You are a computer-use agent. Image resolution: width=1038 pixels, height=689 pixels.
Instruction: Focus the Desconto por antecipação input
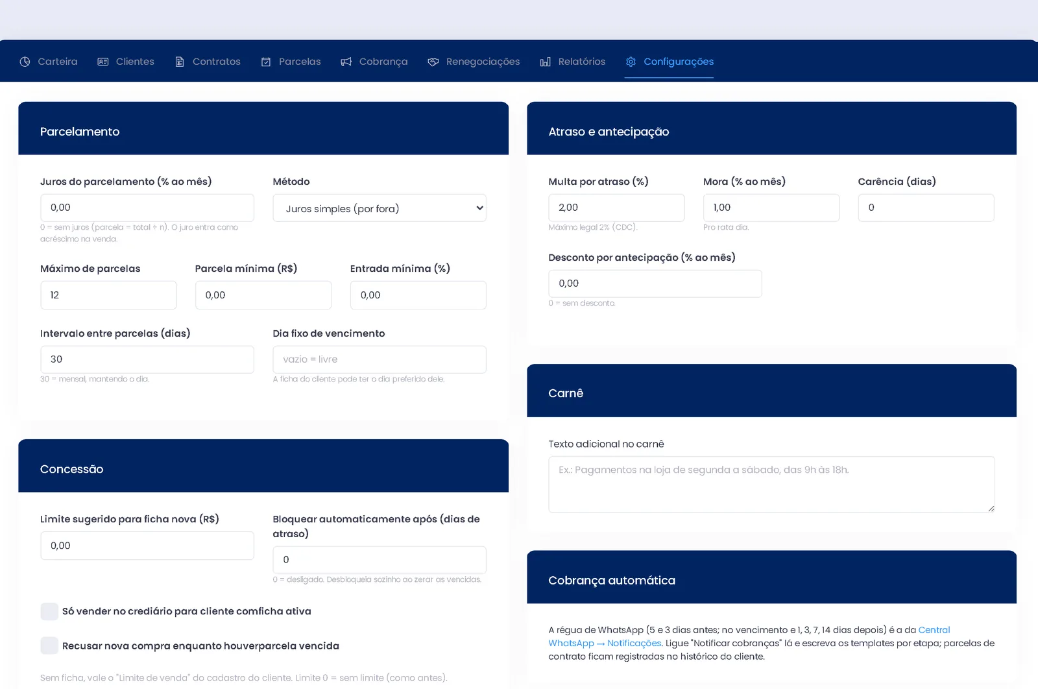pos(655,284)
